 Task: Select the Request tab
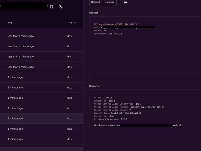tap(95, 2)
